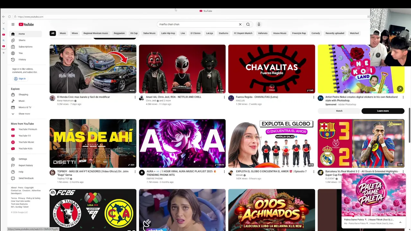The width and height of the screenshot is (411, 231).
Task: Open Subscriptions in the sidebar
Action: point(26,47)
